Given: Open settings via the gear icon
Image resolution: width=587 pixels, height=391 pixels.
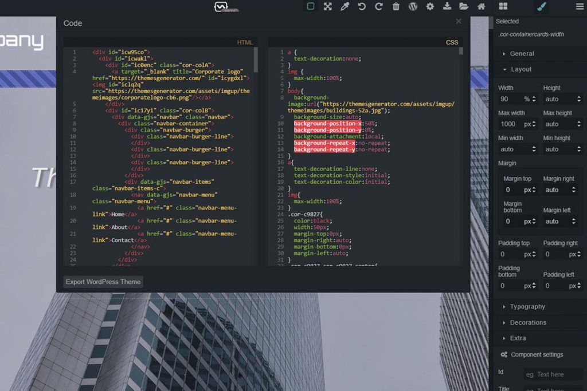Looking at the screenshot, I should pyautogui.click(x=430, y=6).
